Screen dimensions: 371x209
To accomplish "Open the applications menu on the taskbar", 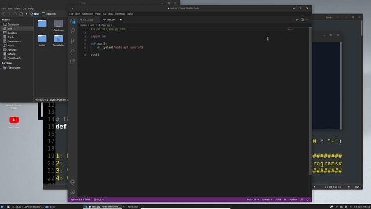I will pyautogui.click(x=2, y=207).
